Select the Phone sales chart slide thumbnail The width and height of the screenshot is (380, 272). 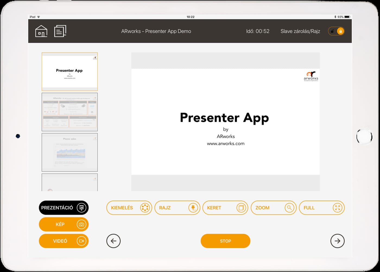click(x=69, y=152)
